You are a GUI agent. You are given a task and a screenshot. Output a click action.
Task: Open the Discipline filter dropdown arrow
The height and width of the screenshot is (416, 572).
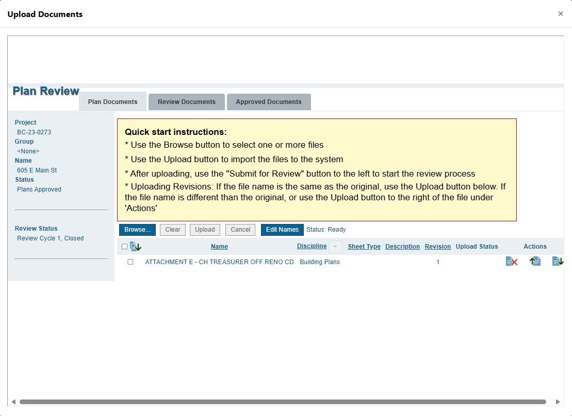[x=335, y=247]
